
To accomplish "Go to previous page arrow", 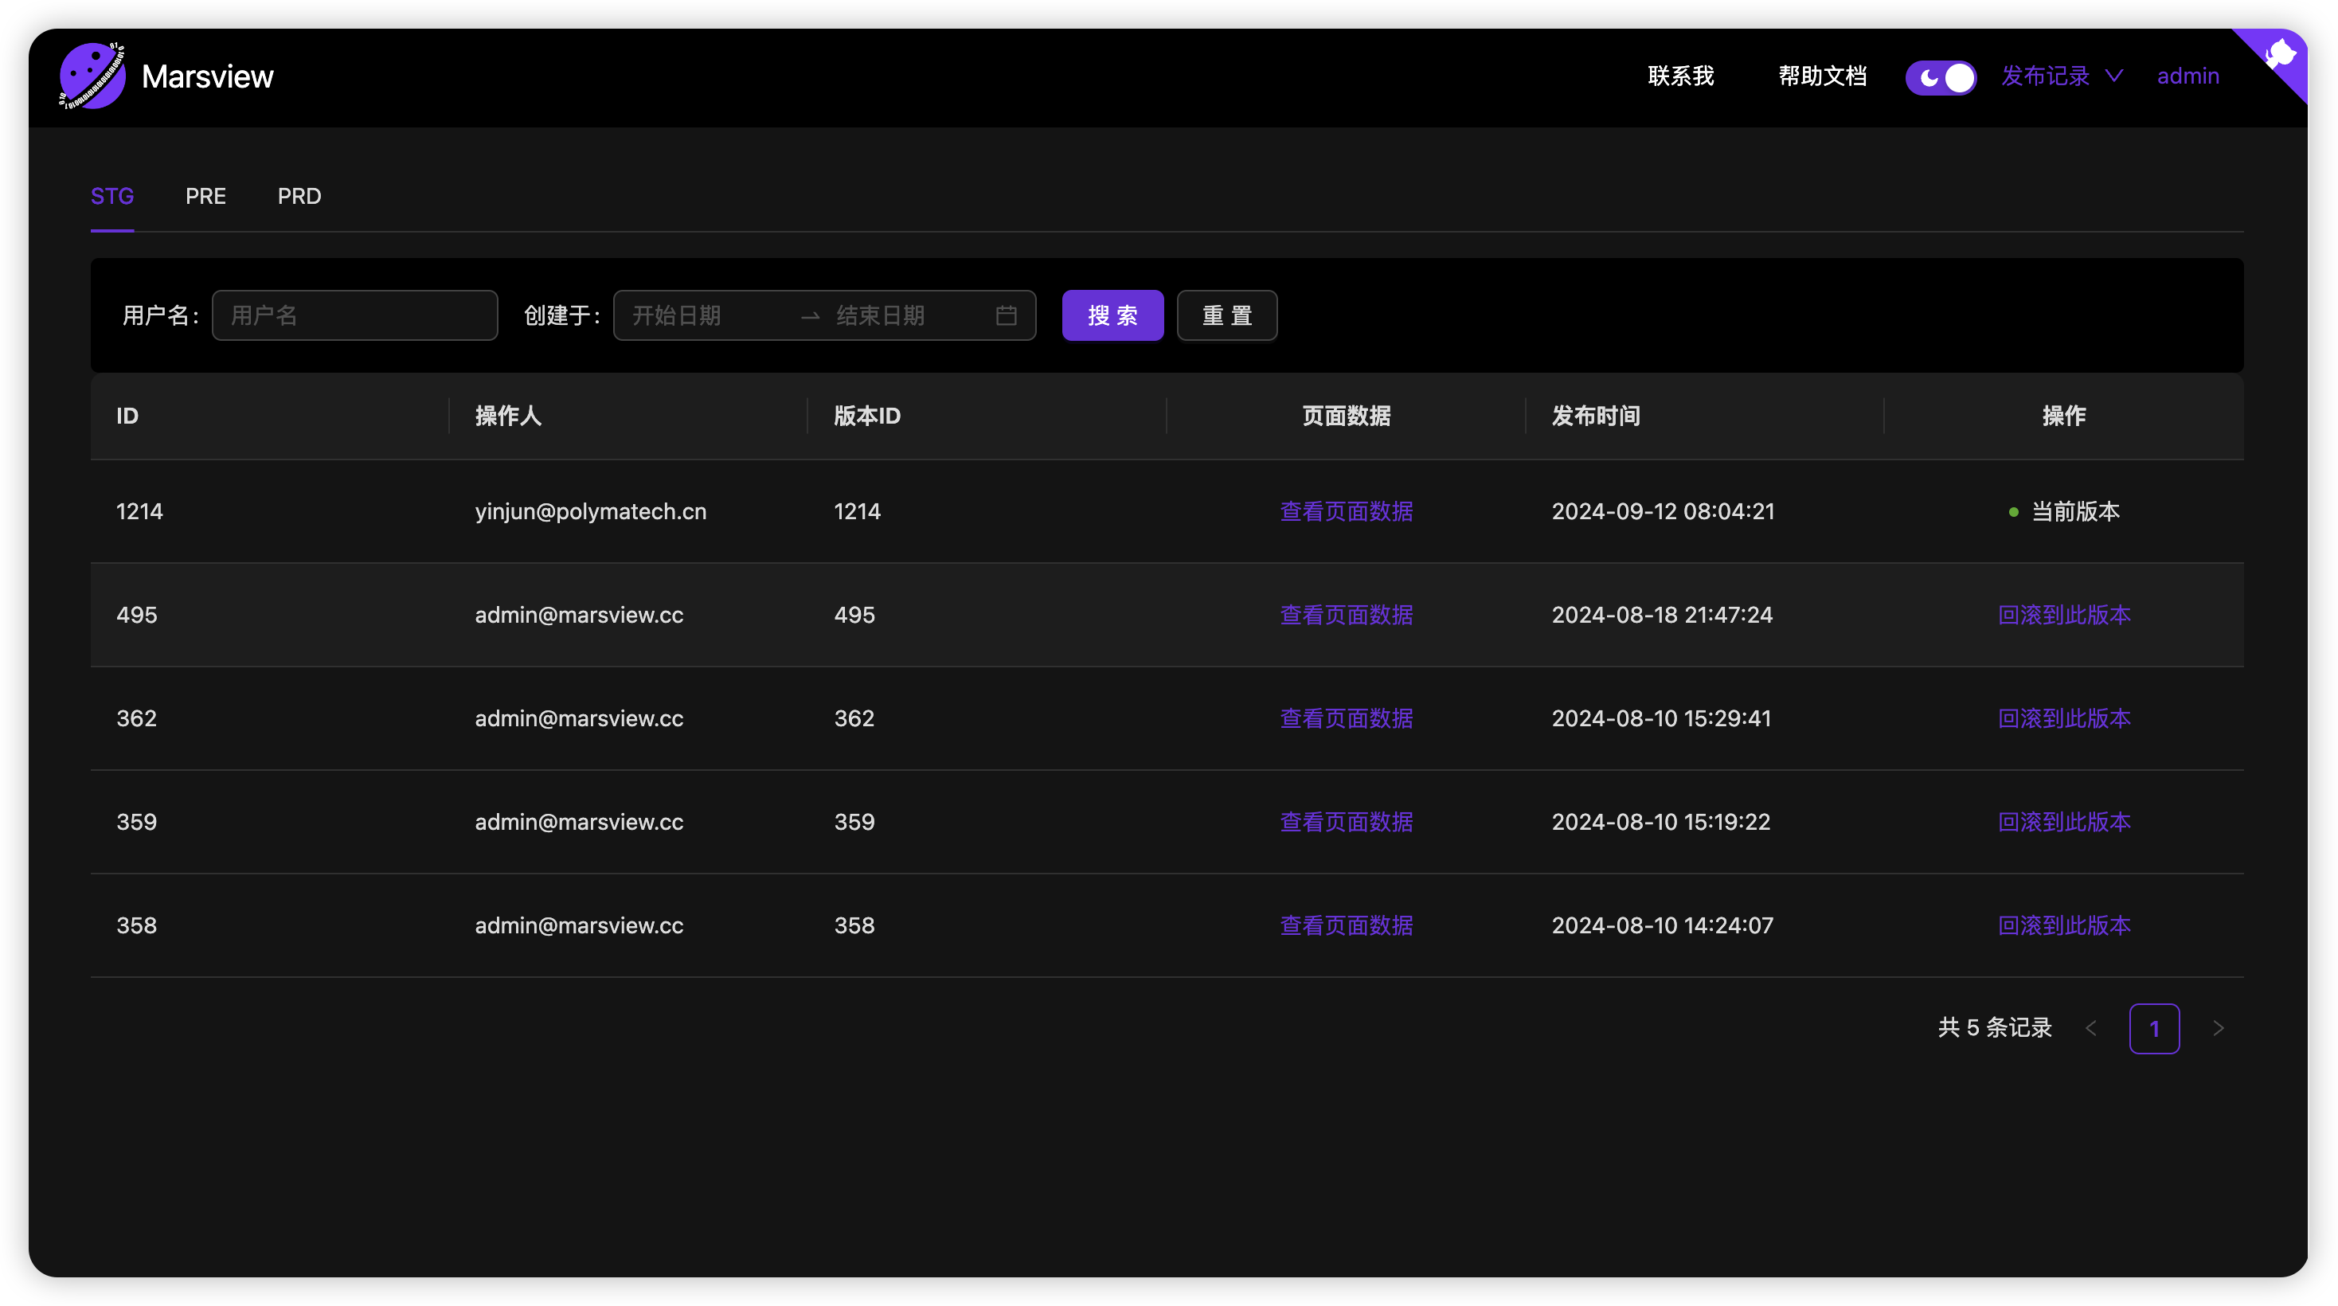I will click(x=2091, y=1028).
